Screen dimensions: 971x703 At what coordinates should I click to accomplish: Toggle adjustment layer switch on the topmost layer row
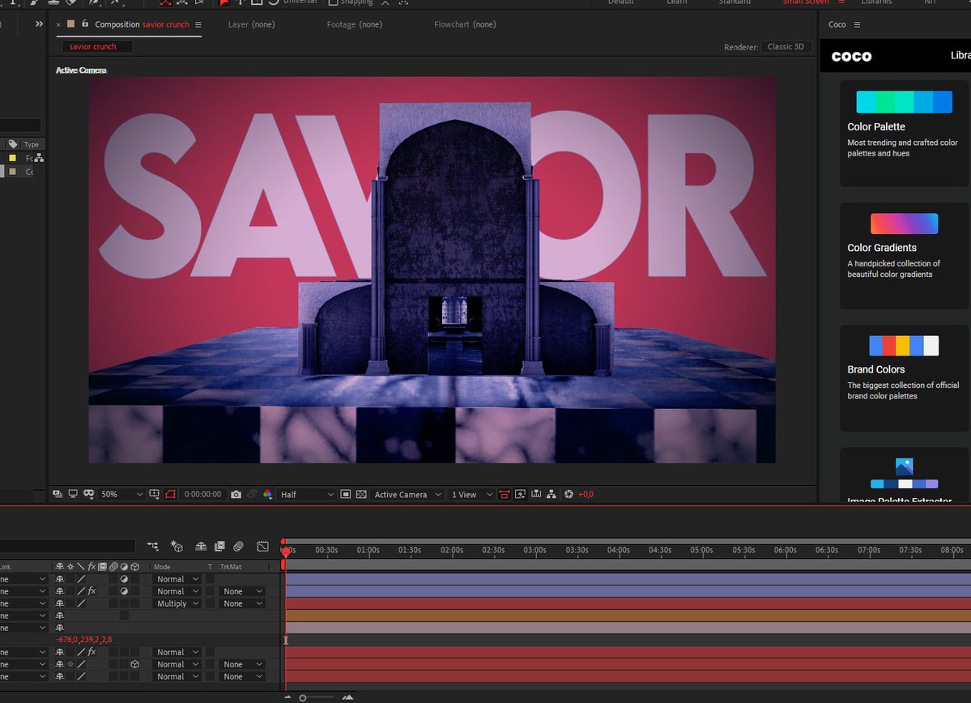(x=124, y=579)
